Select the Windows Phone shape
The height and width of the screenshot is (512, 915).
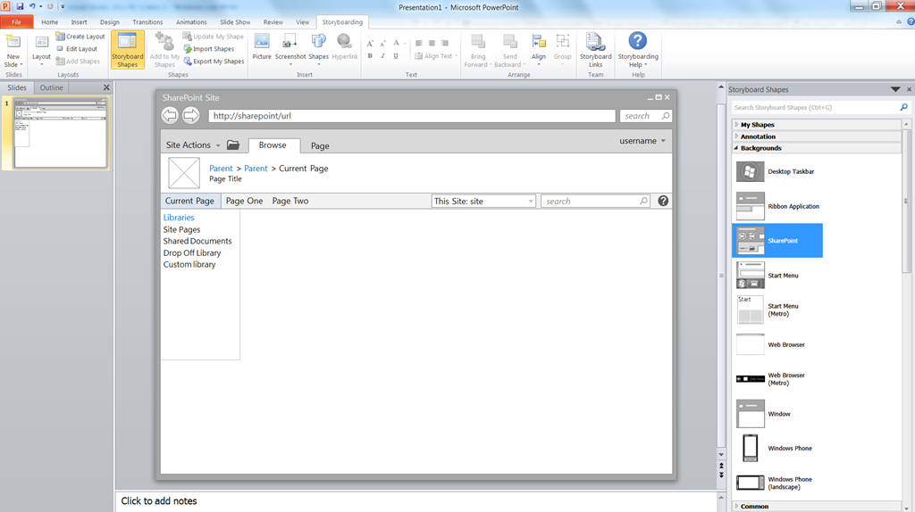777,449
